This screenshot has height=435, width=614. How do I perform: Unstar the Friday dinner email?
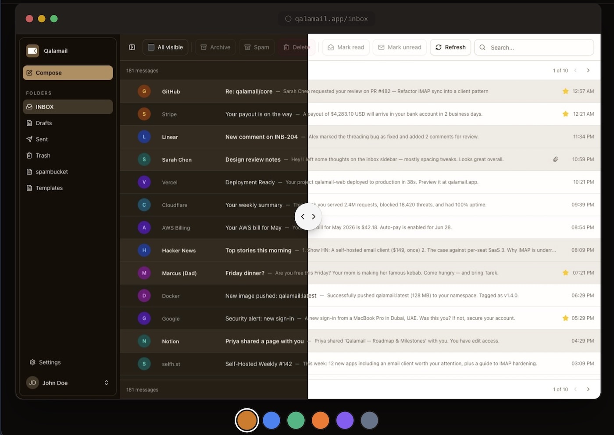click(565, 272)
